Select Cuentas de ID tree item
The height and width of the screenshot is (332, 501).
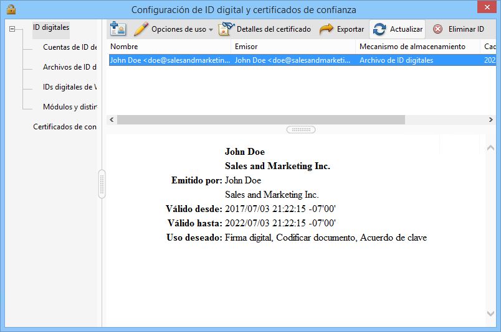click(x=70, y=47)
